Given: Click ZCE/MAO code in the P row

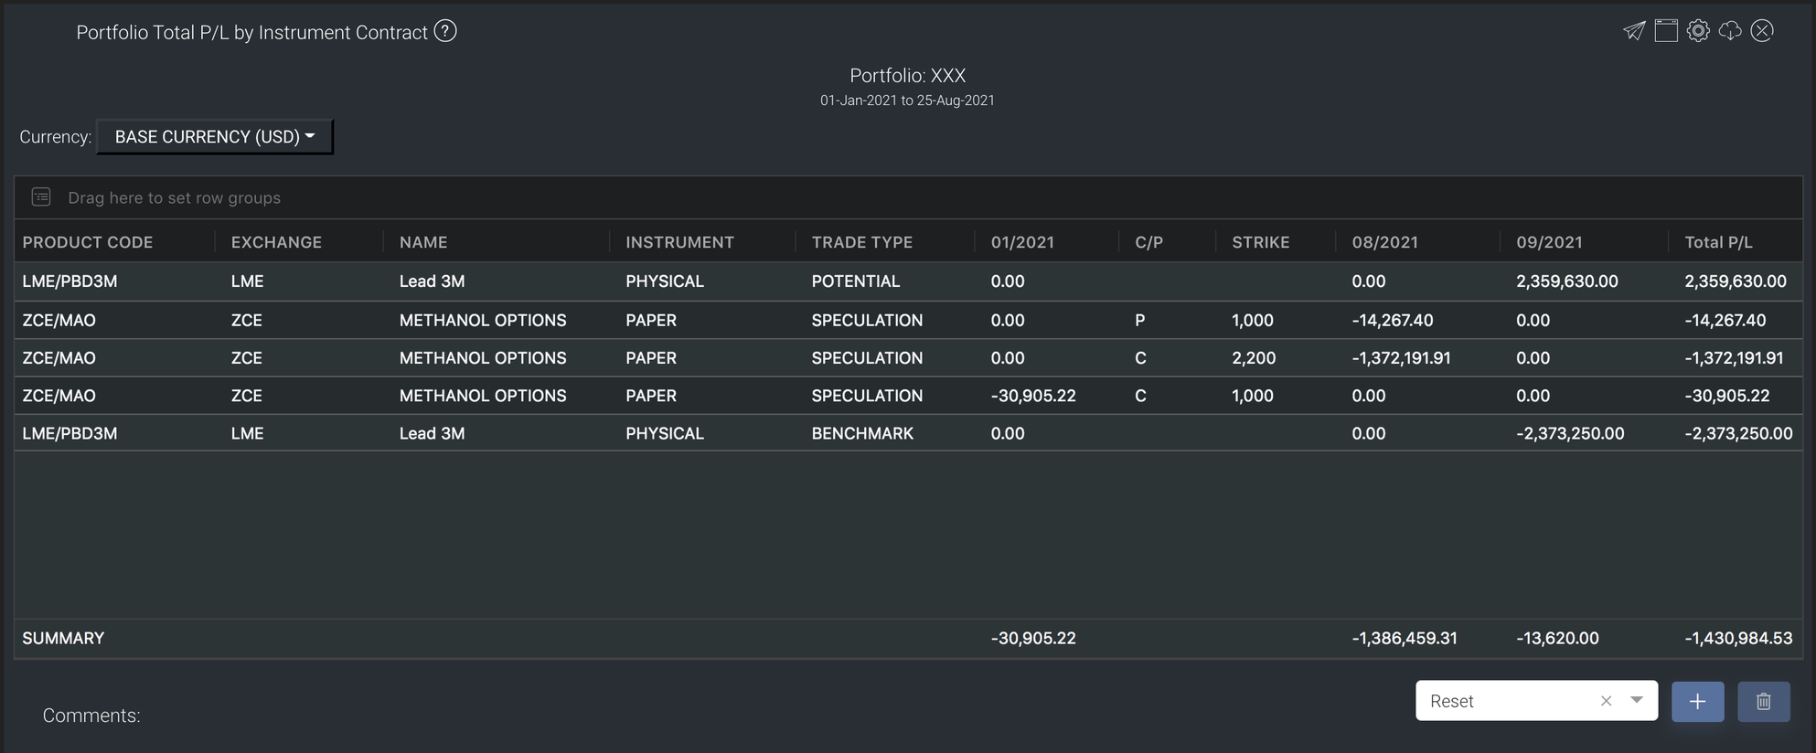Looking at the screenshot, I should click(x=59, y=320).
